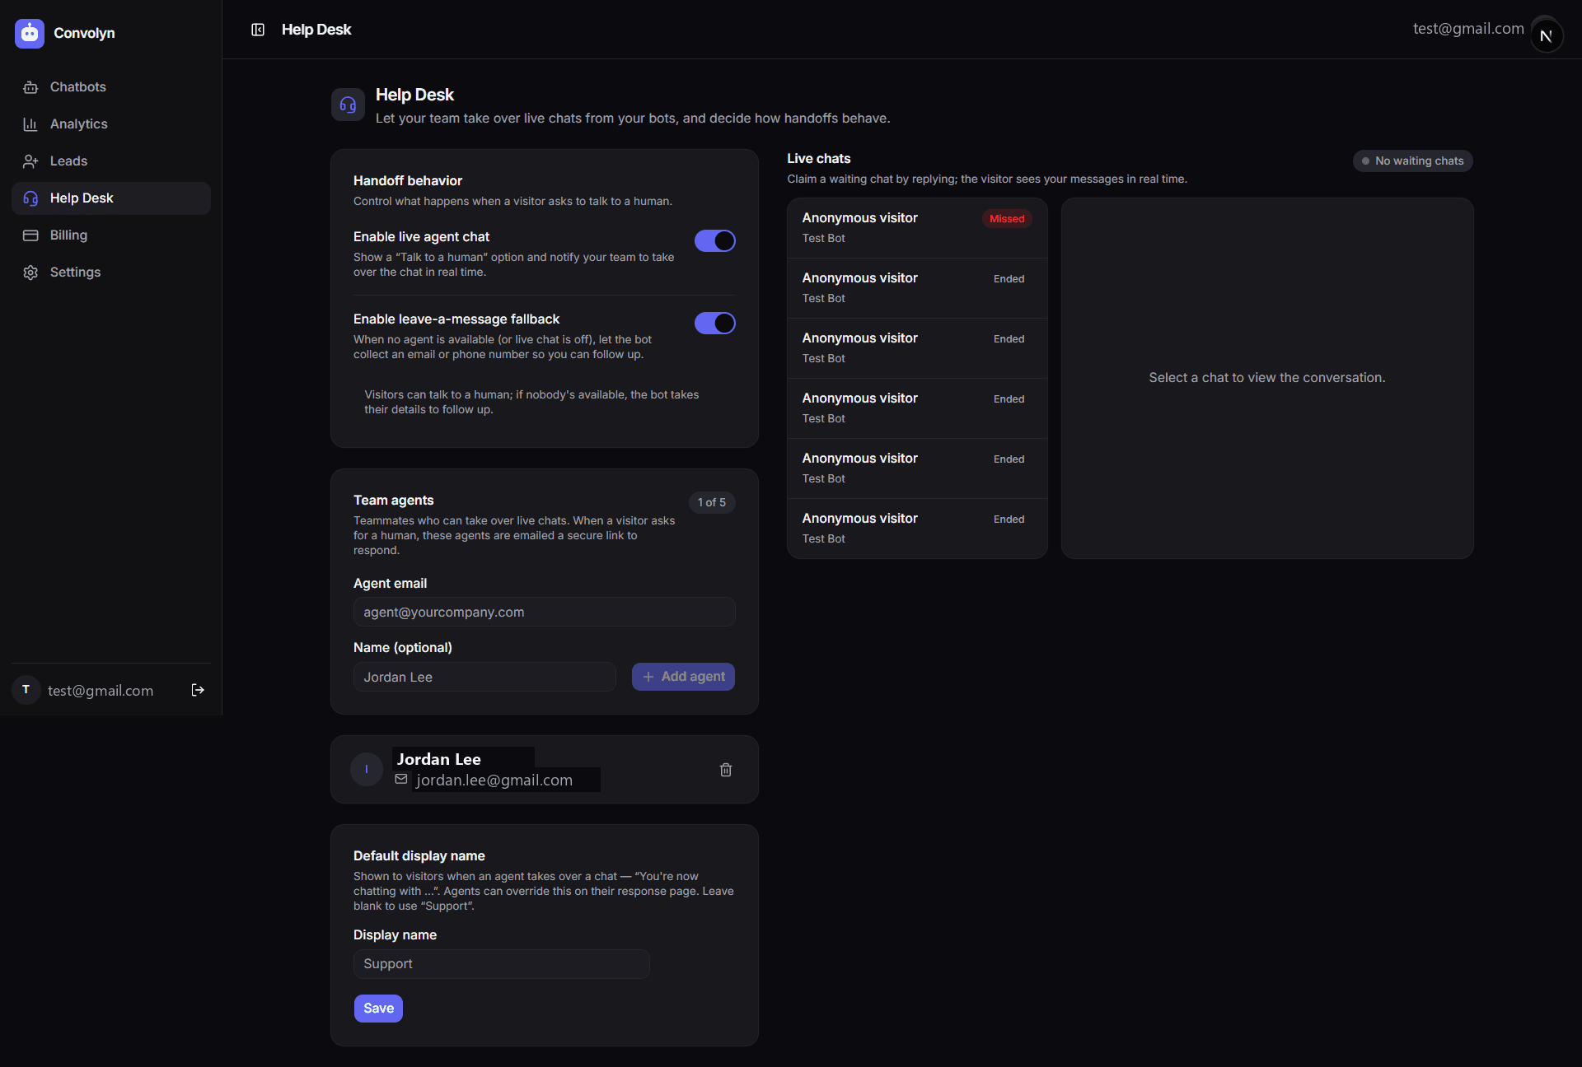Click the Convolyn robot logo icon

30,33
